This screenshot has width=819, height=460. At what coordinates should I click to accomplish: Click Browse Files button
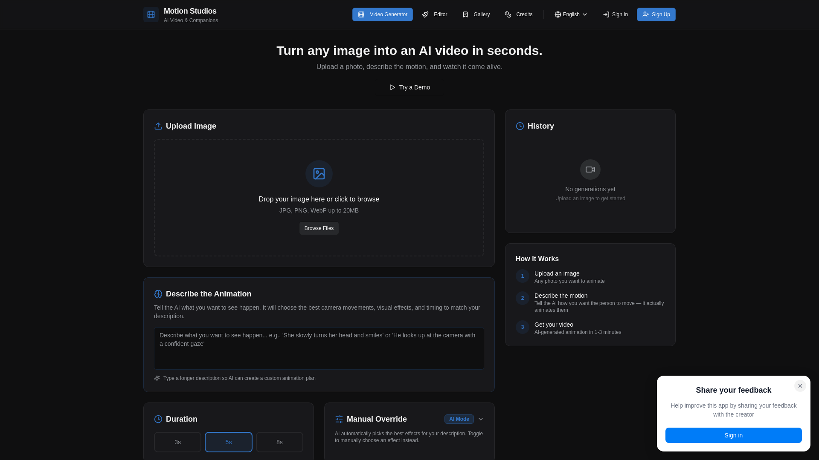coord(319,228)
